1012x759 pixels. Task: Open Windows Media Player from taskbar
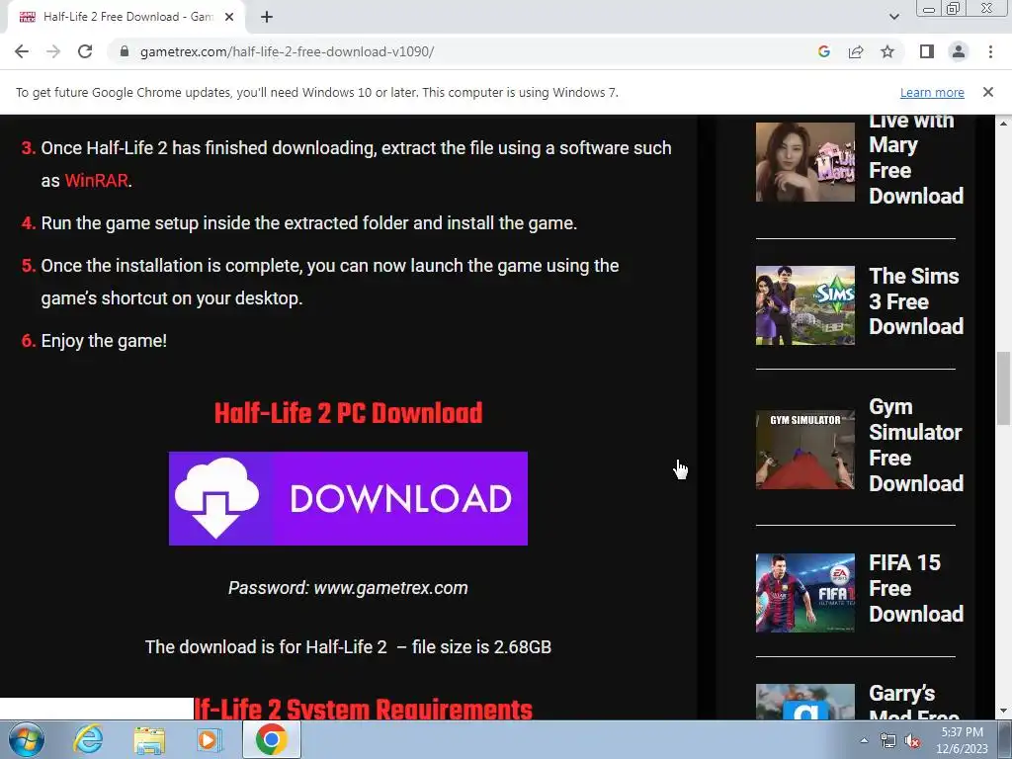210,739
